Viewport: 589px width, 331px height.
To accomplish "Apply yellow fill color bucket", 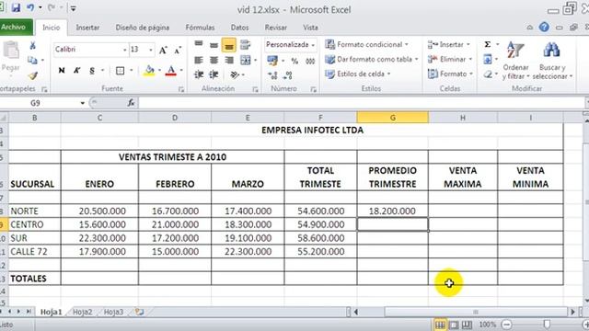I will coord(149,71).
